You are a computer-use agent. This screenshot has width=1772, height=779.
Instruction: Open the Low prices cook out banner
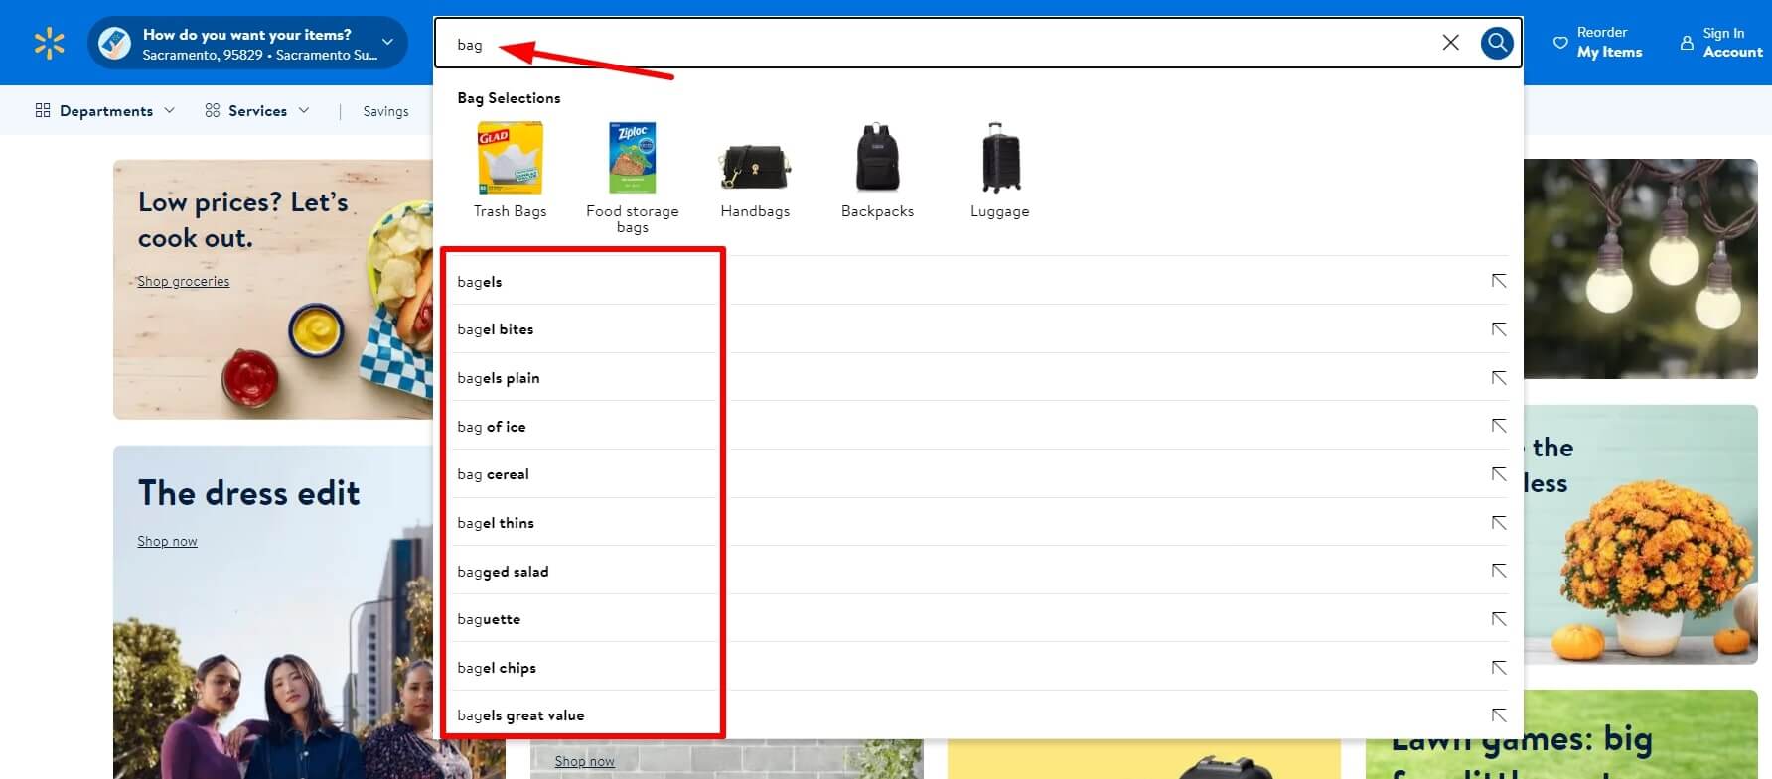point(273,289)
